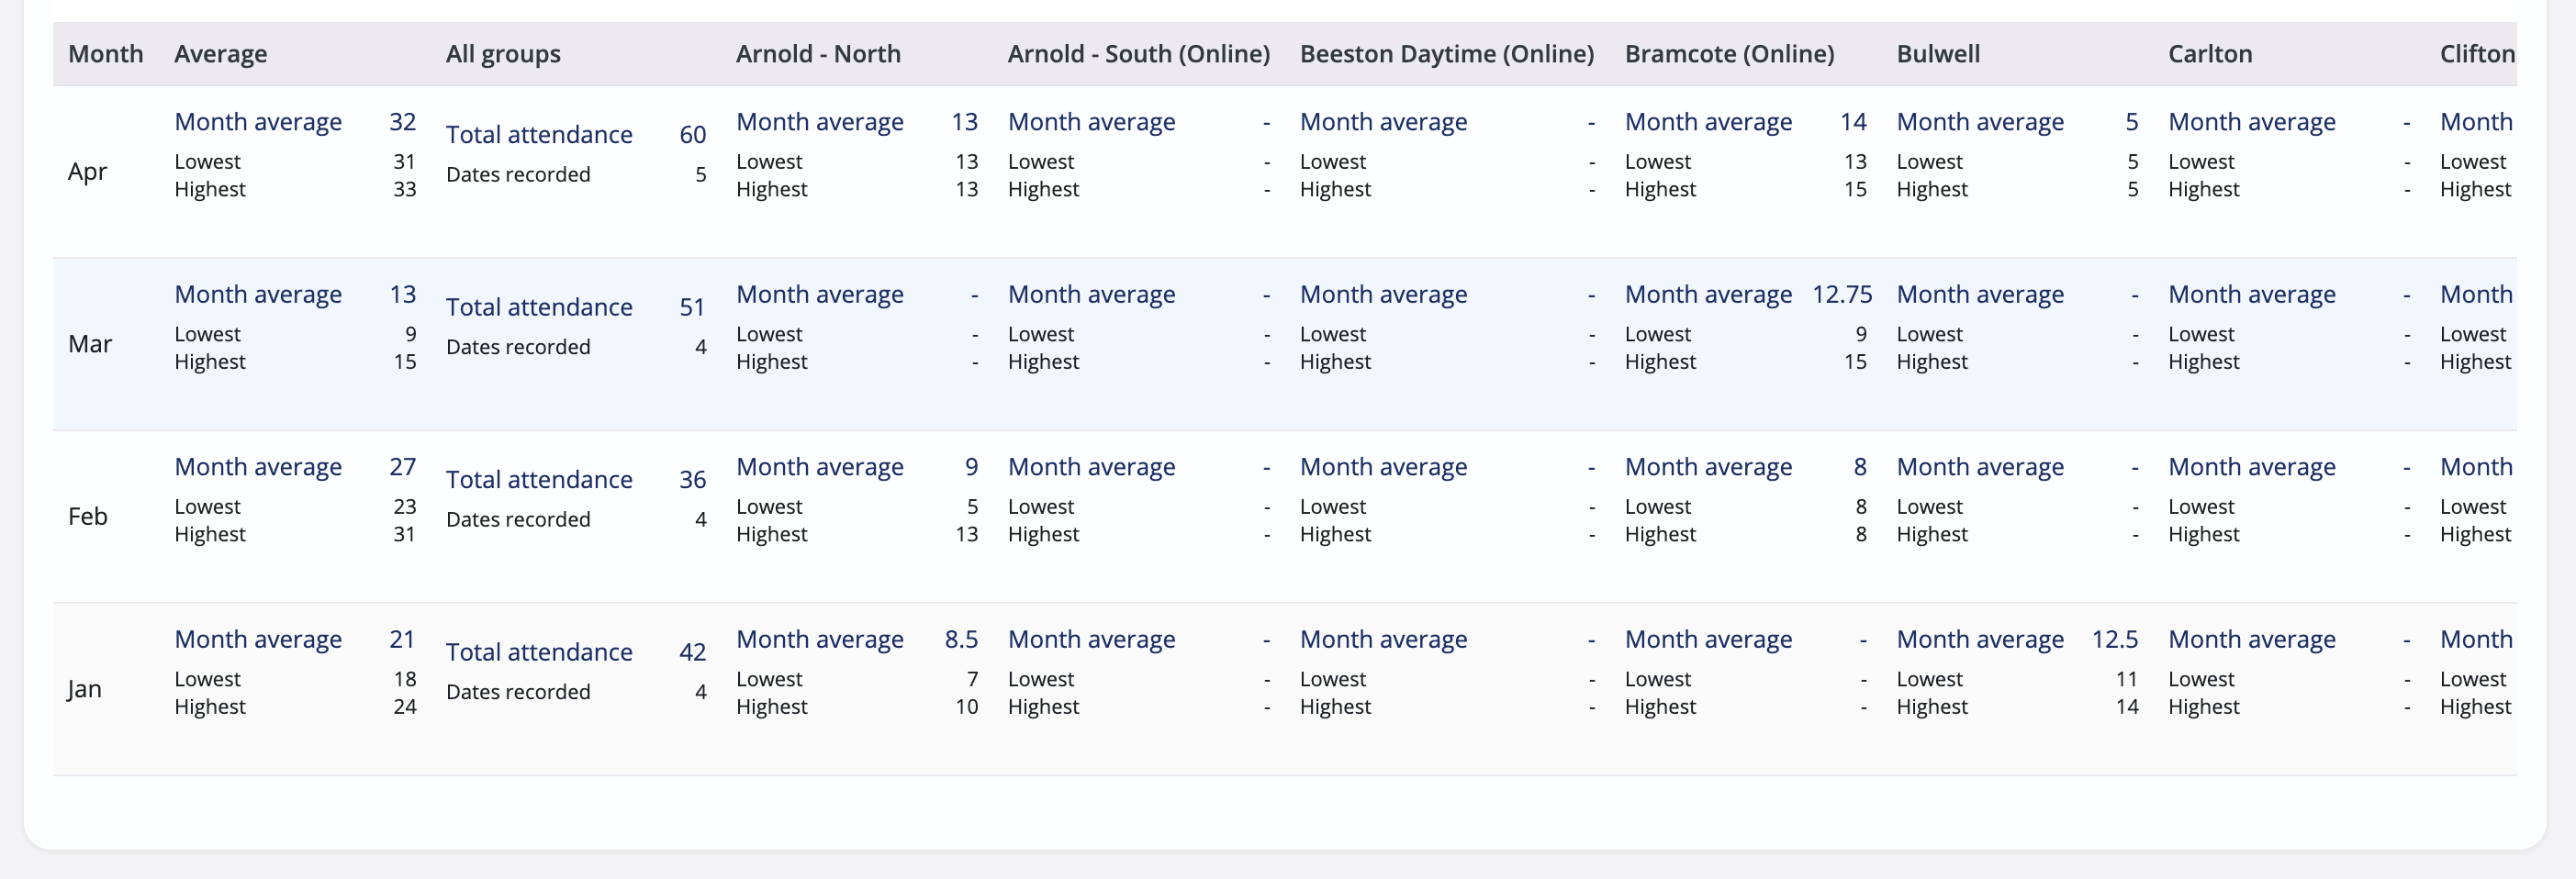The image size is (2576, 879).
Task: Open Arnold - North Month average for January
Action: pyautogui.click(x=820, y=639)
